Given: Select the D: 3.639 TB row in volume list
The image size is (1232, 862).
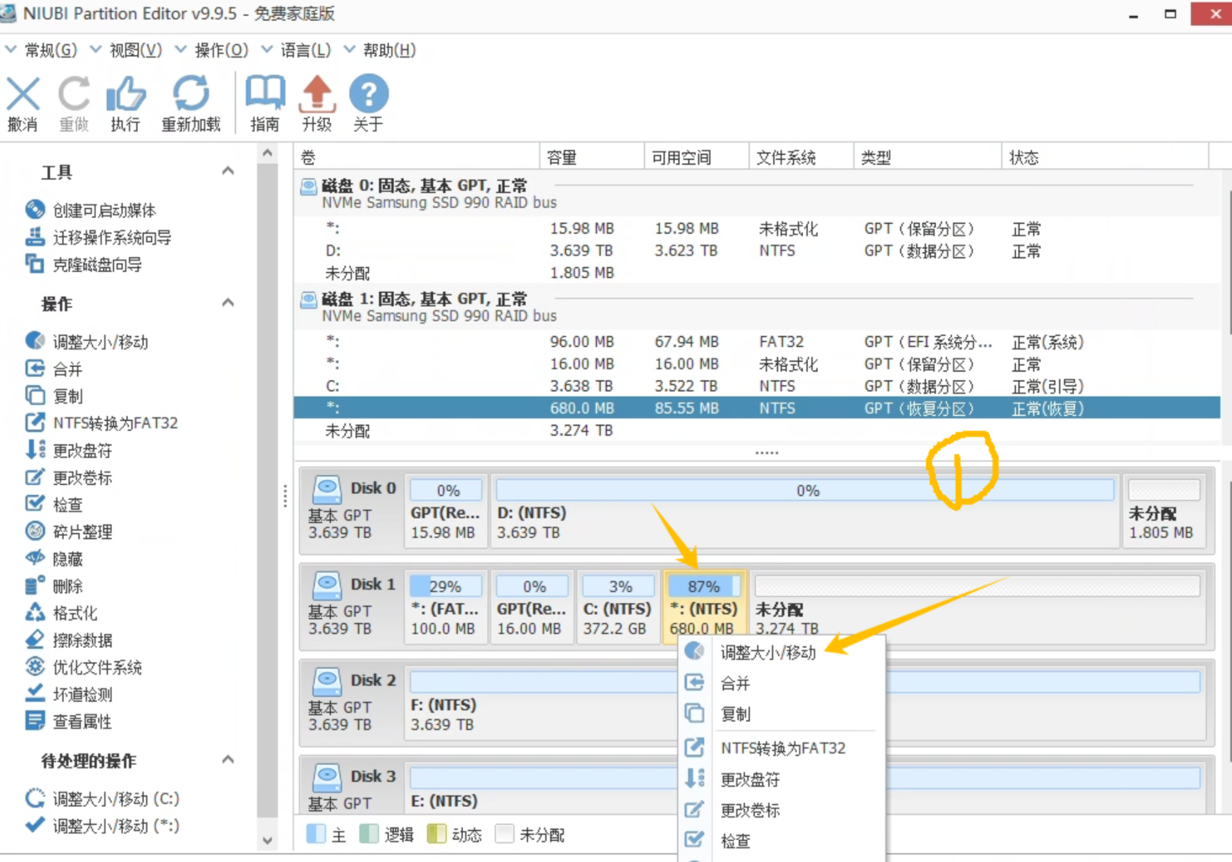Looking at the screenshot, I should coord(757,251).
